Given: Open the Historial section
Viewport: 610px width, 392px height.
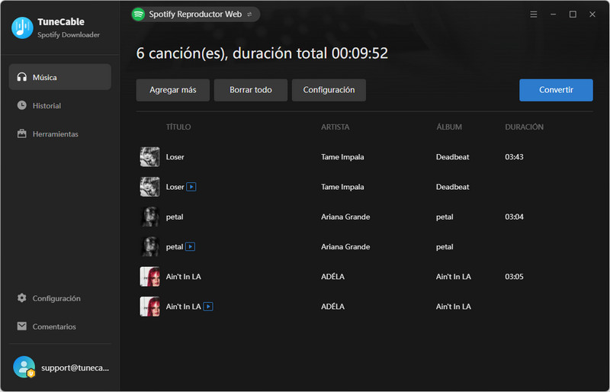Looking at the screenshot, I should click(60, 105).
